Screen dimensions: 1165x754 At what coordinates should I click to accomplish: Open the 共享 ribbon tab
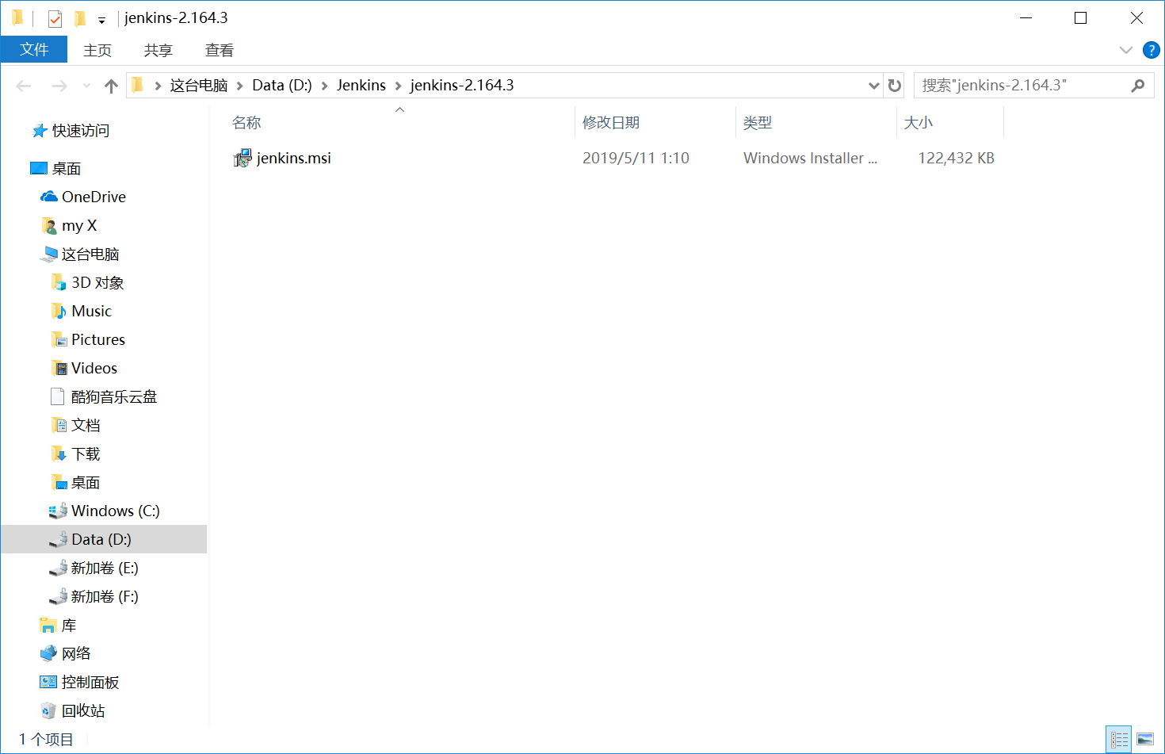[159, 50]
